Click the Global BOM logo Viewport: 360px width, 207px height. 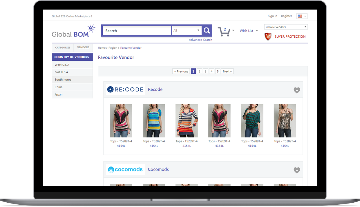(73, 32)
